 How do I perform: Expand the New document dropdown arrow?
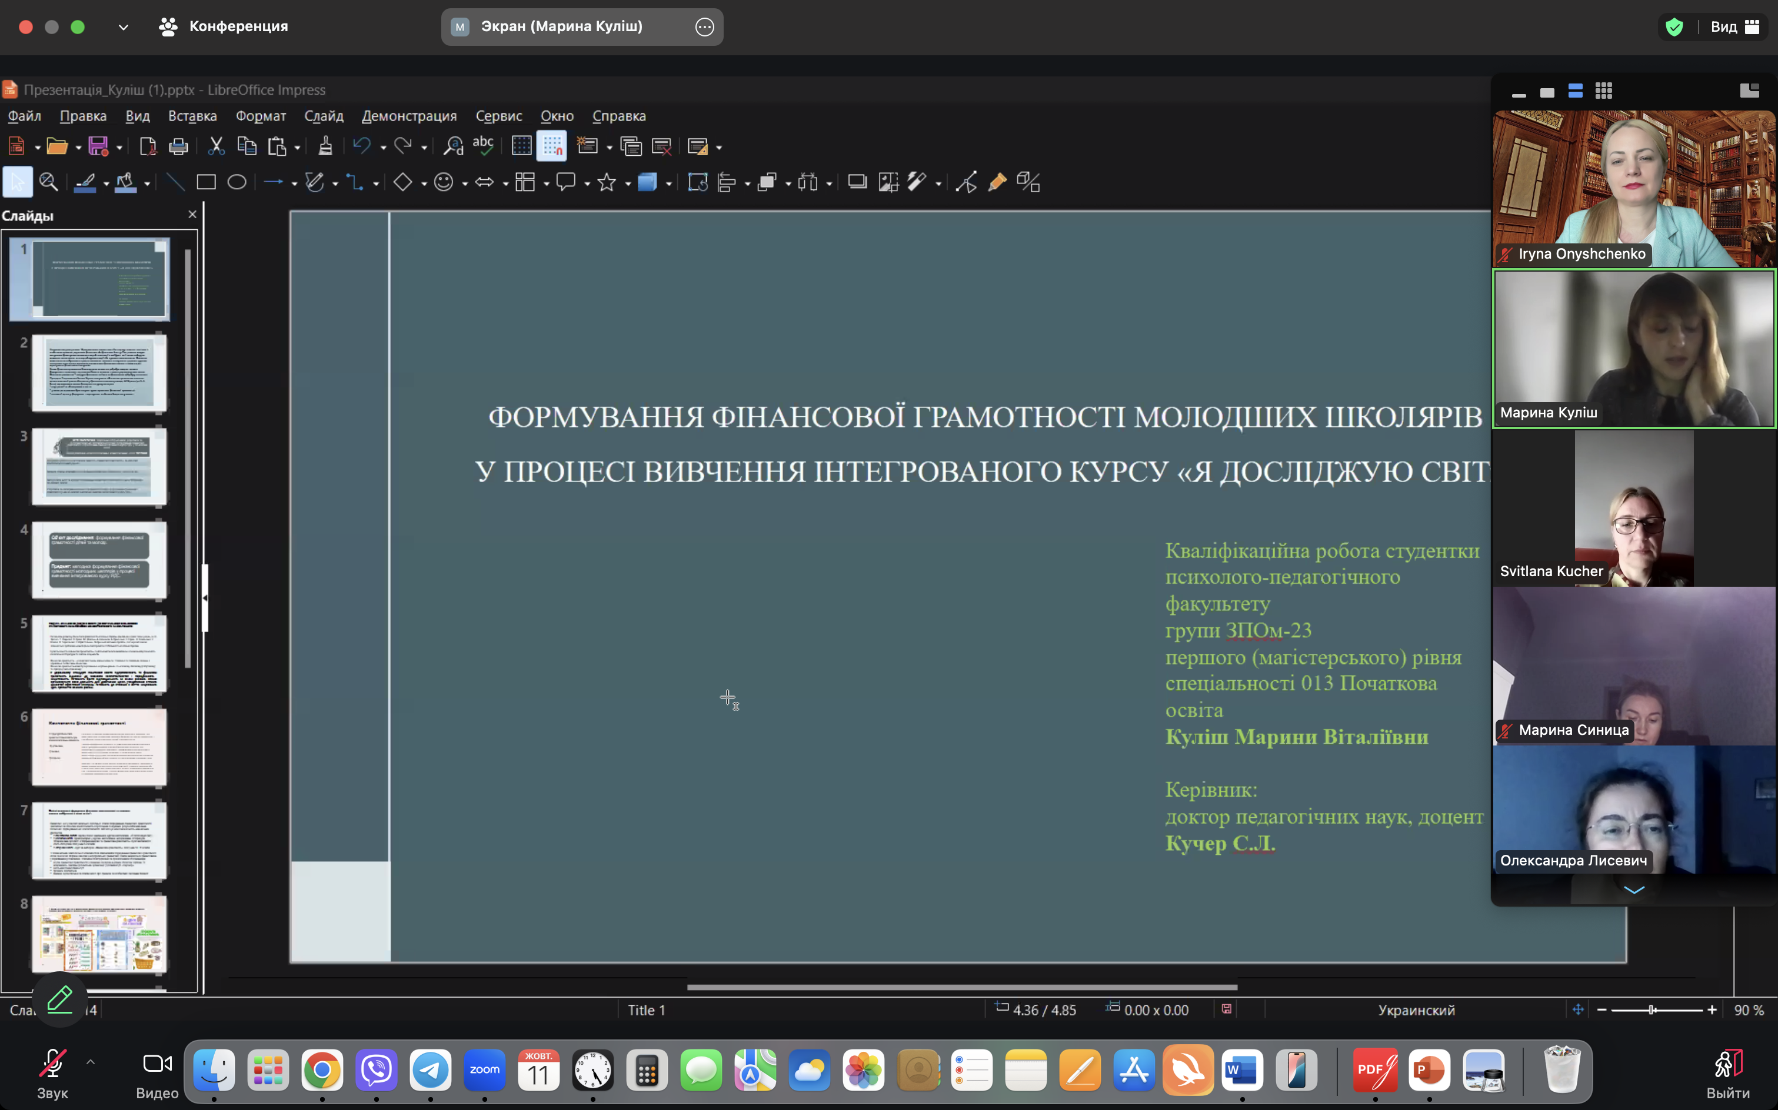[x=38, y=148]
